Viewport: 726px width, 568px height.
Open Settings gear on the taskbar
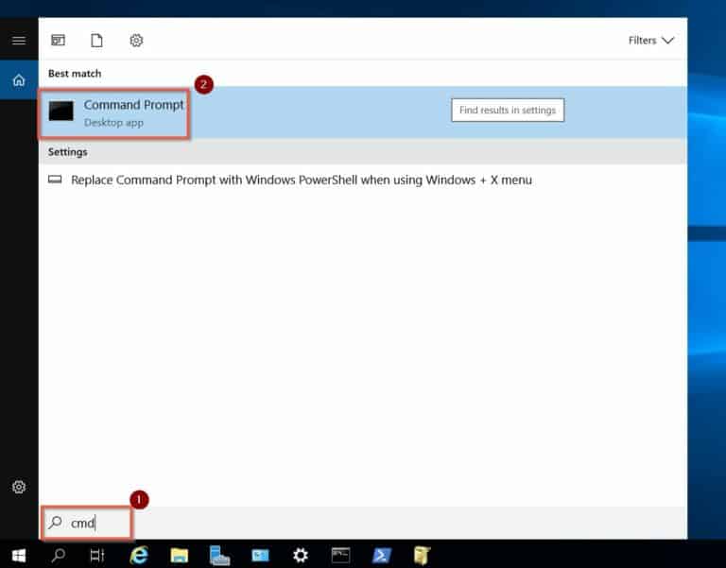coord(301,555)
